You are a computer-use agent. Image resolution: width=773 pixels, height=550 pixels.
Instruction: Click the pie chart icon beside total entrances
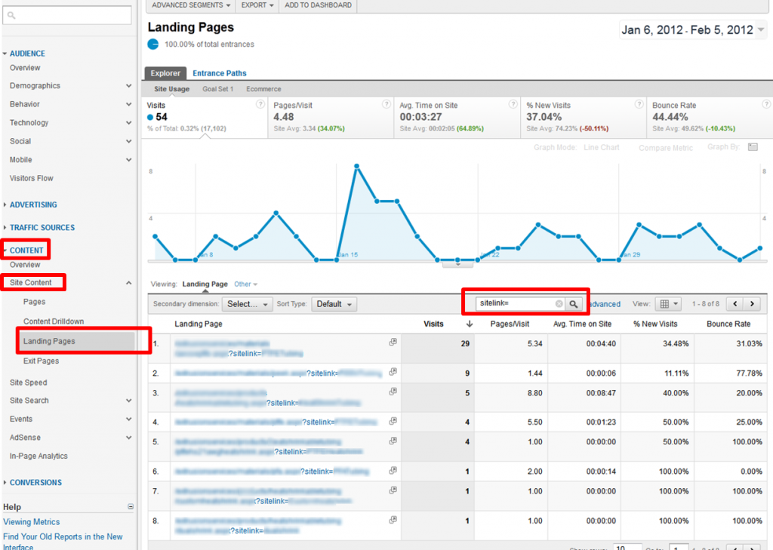[x=153, y=45]
